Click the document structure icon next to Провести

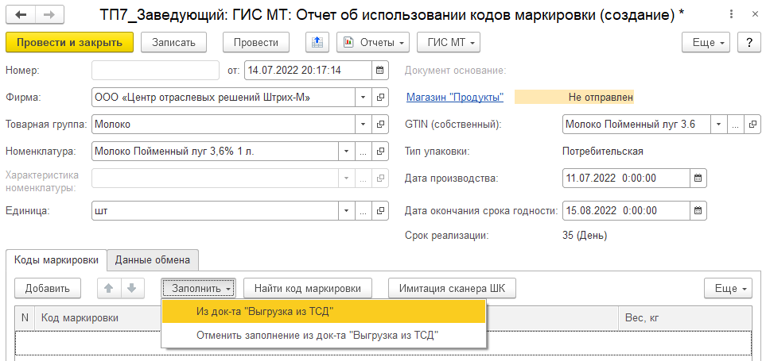pos(317,42)
